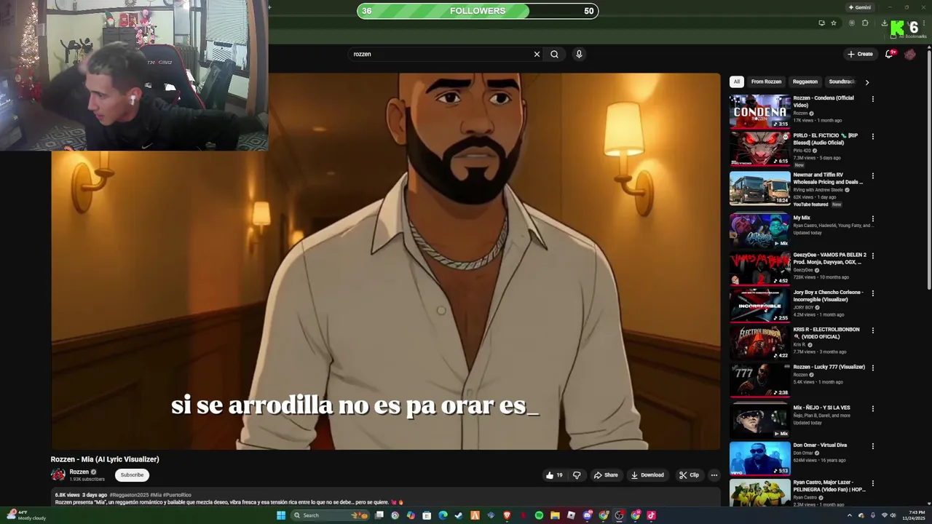Dislike the Rozzen - Mia video

click(577, 475)
